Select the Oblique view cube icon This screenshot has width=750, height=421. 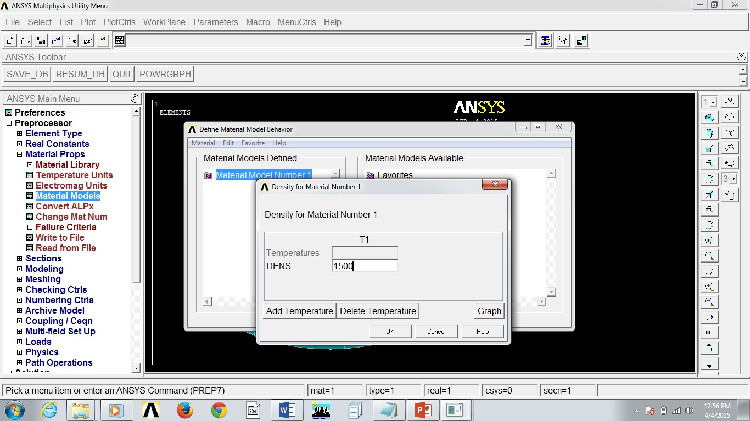click(709, 133)
